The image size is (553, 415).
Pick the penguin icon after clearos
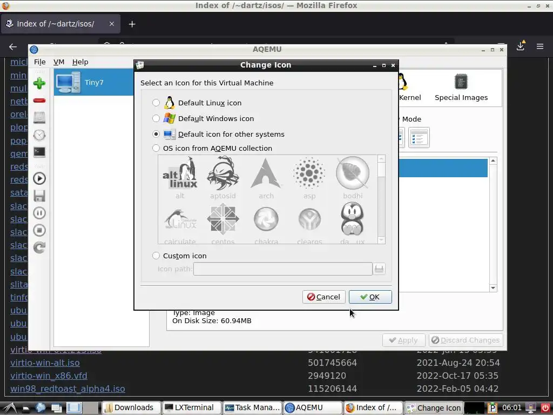click(x=353, y=224)
